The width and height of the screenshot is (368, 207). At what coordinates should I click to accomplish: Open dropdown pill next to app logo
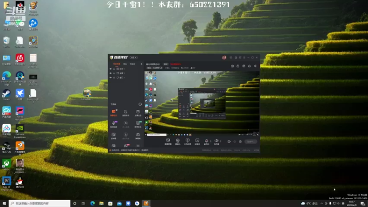pyautogui.click(x=134, y=57)
